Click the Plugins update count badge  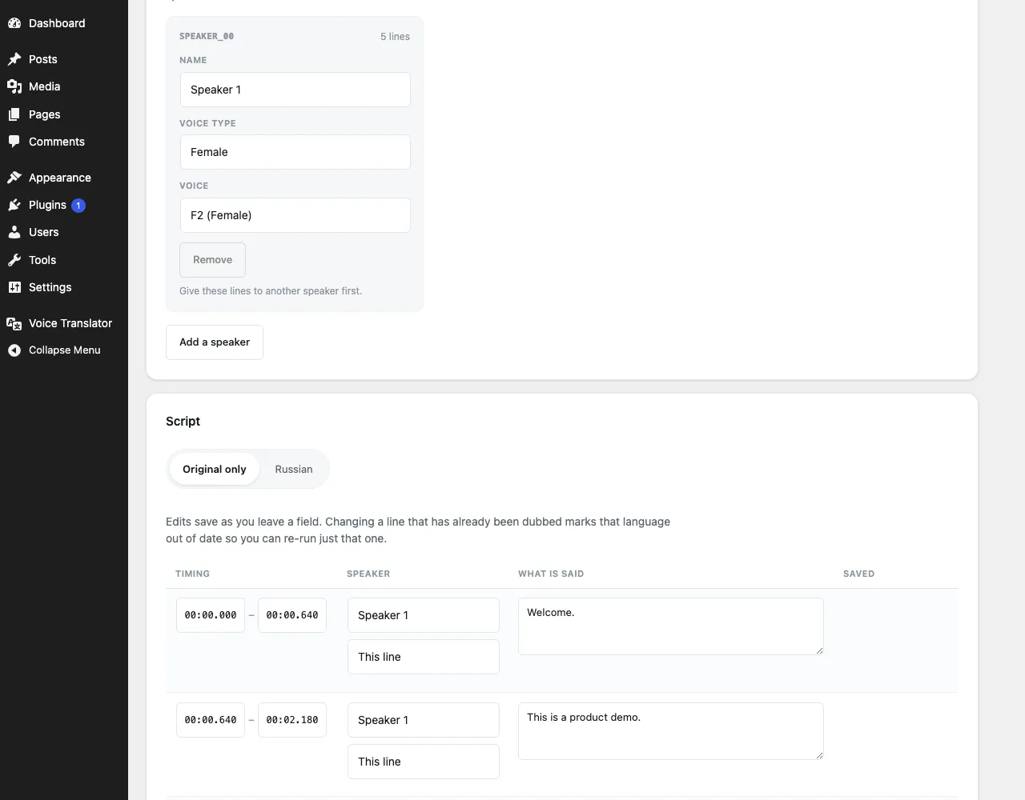(78, 206)
